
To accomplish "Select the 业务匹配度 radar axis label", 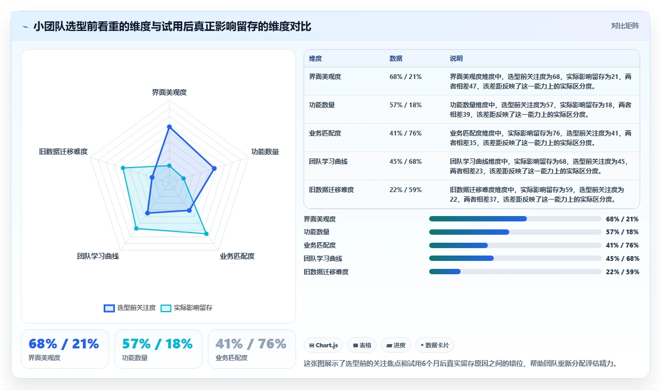I will point(237,256).
